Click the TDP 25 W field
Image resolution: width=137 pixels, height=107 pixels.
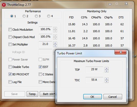pos(94,70)
